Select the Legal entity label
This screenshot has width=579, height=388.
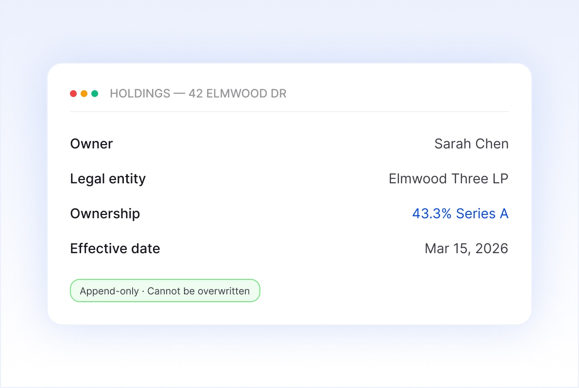tap(108, 179)
